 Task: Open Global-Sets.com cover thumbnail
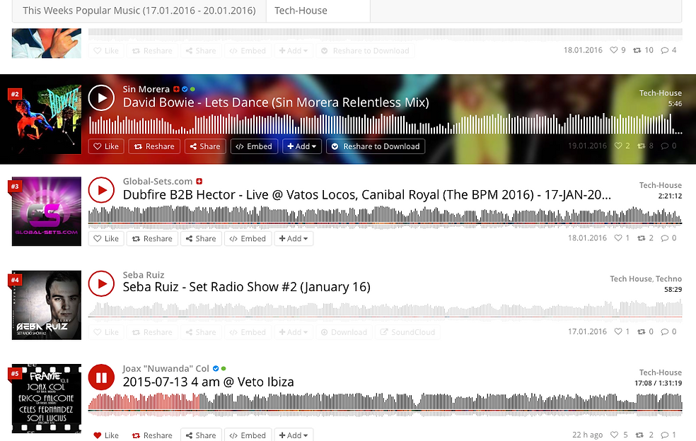point(47,211)
